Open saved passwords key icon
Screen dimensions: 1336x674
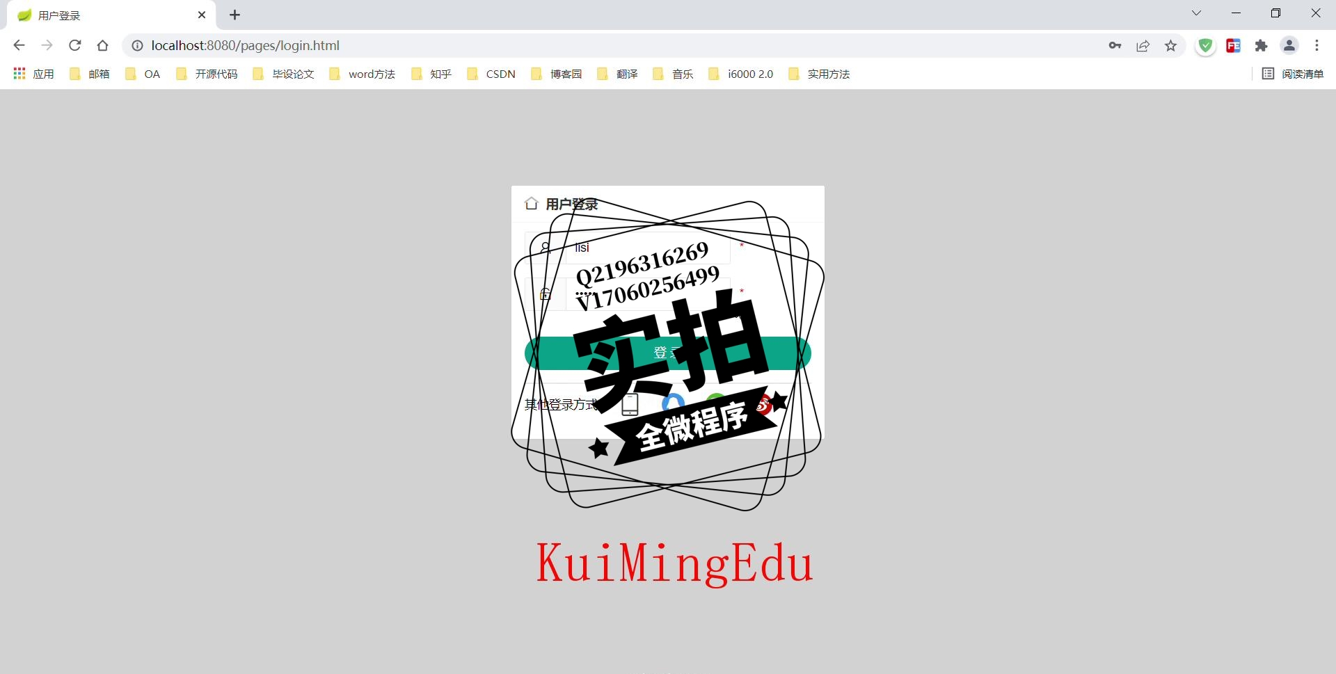(x=1115, y=45)
